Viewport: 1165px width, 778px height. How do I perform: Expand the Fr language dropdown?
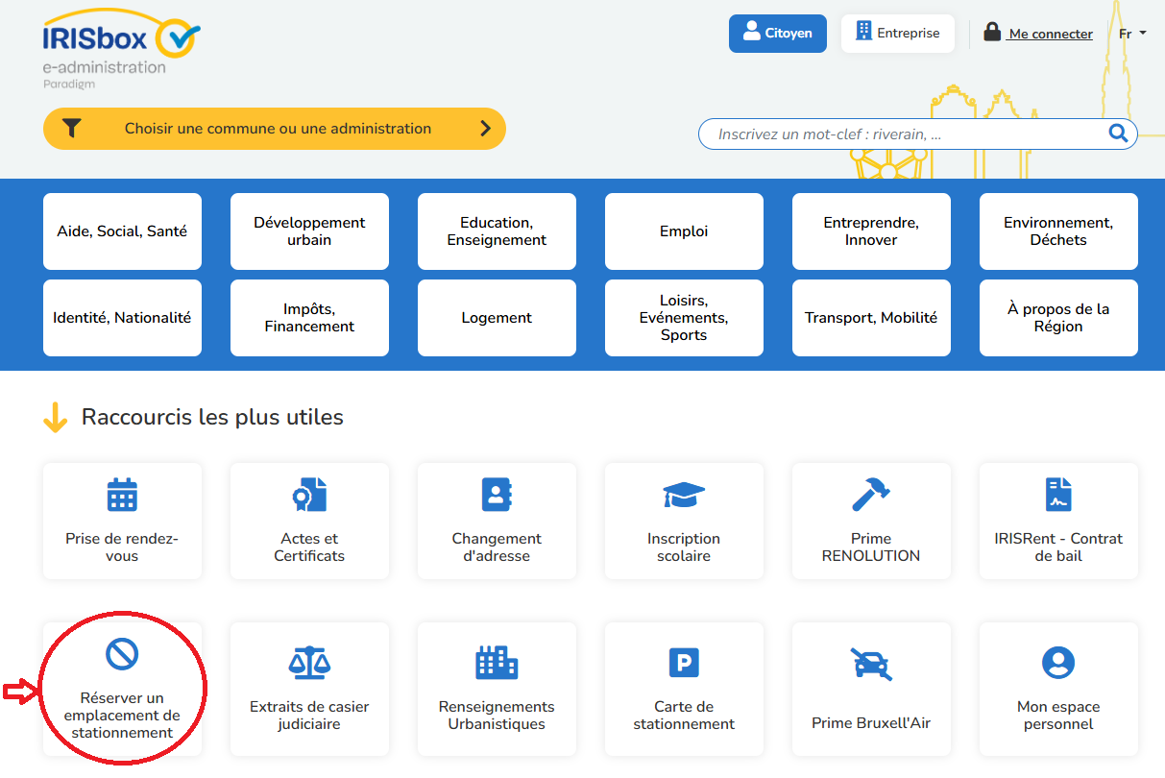pos(1132,34)
